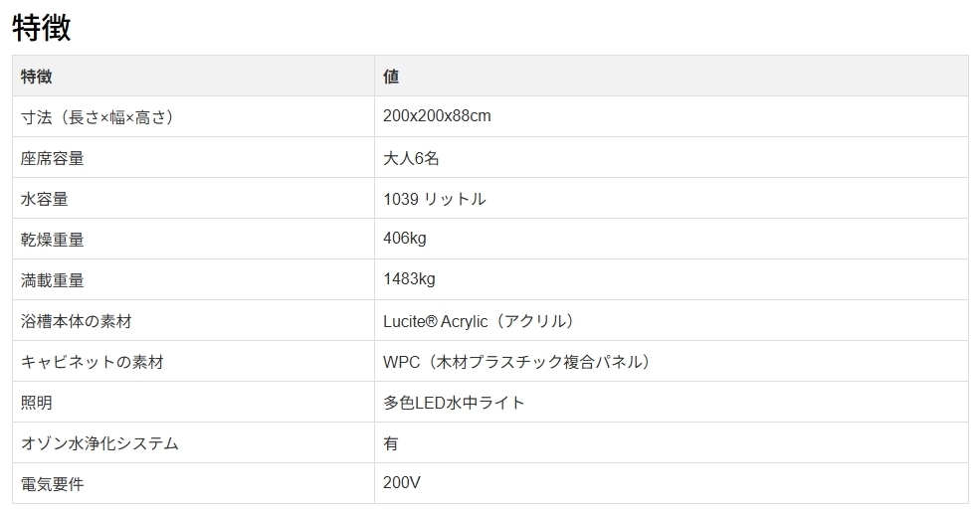Select the 満載重量 row label

(53, 280)
